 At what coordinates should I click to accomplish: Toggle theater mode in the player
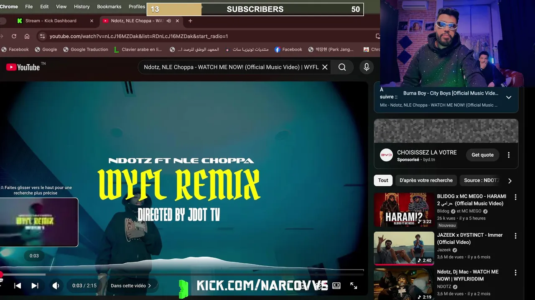coord(336,285)
